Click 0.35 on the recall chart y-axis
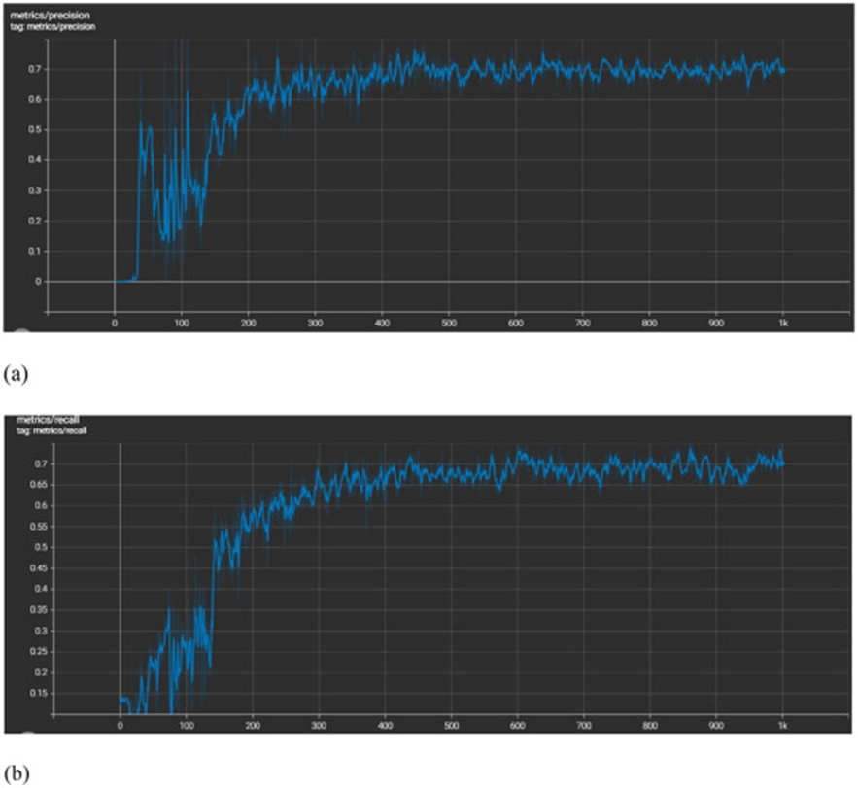 click(39, 609)
